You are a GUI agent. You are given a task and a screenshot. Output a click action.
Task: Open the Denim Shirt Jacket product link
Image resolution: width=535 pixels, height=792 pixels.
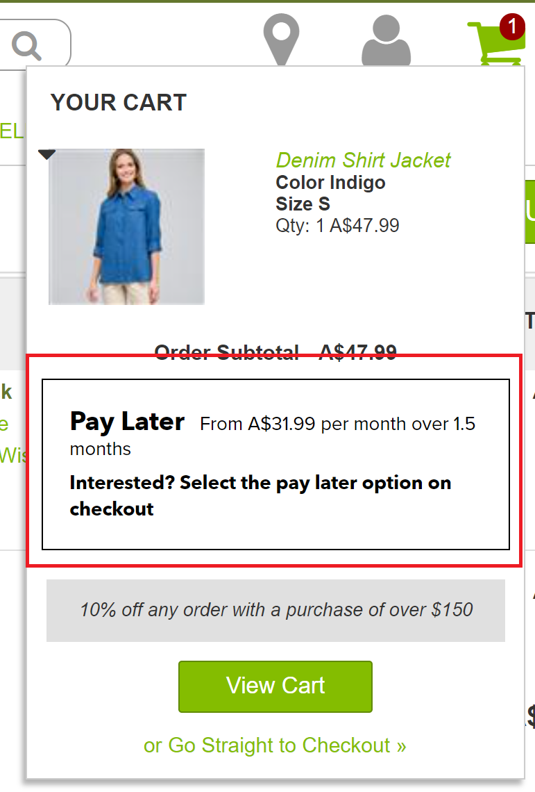pos(363,160)
